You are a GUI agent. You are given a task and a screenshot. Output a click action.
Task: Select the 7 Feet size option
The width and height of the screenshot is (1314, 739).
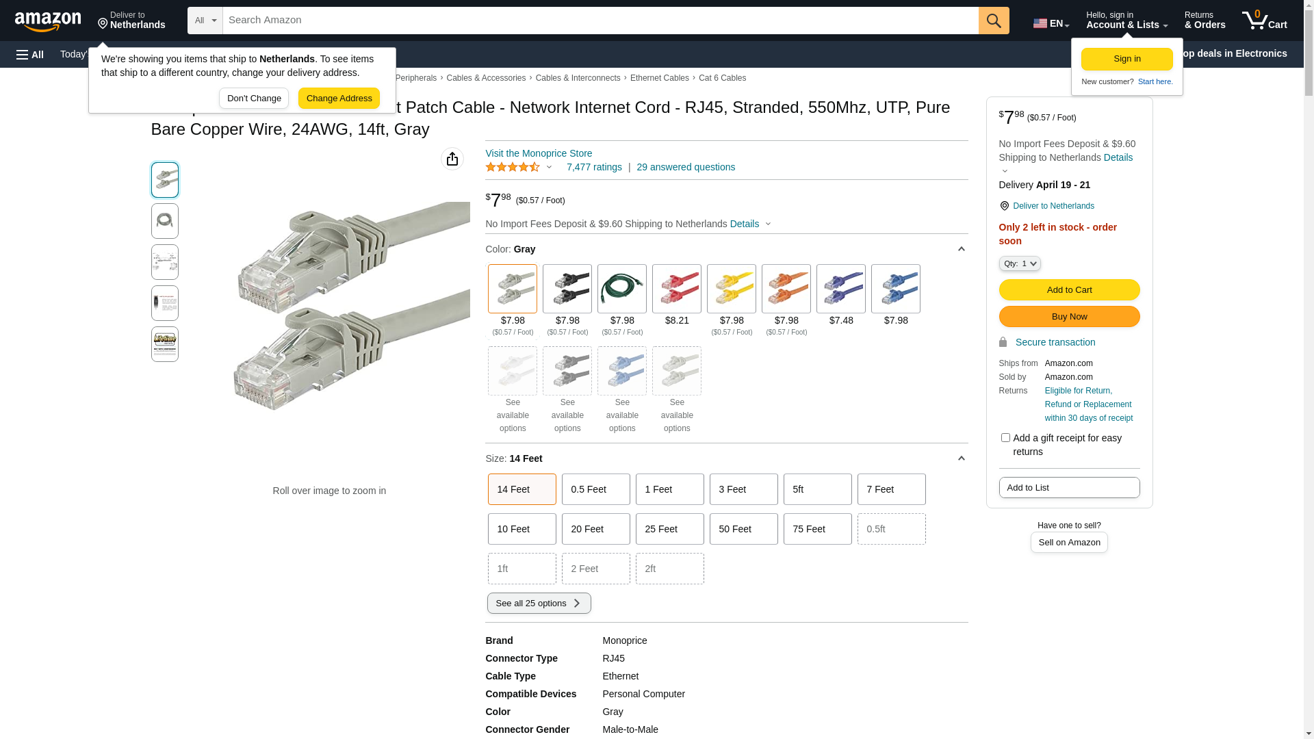click(x=891, y=489)
